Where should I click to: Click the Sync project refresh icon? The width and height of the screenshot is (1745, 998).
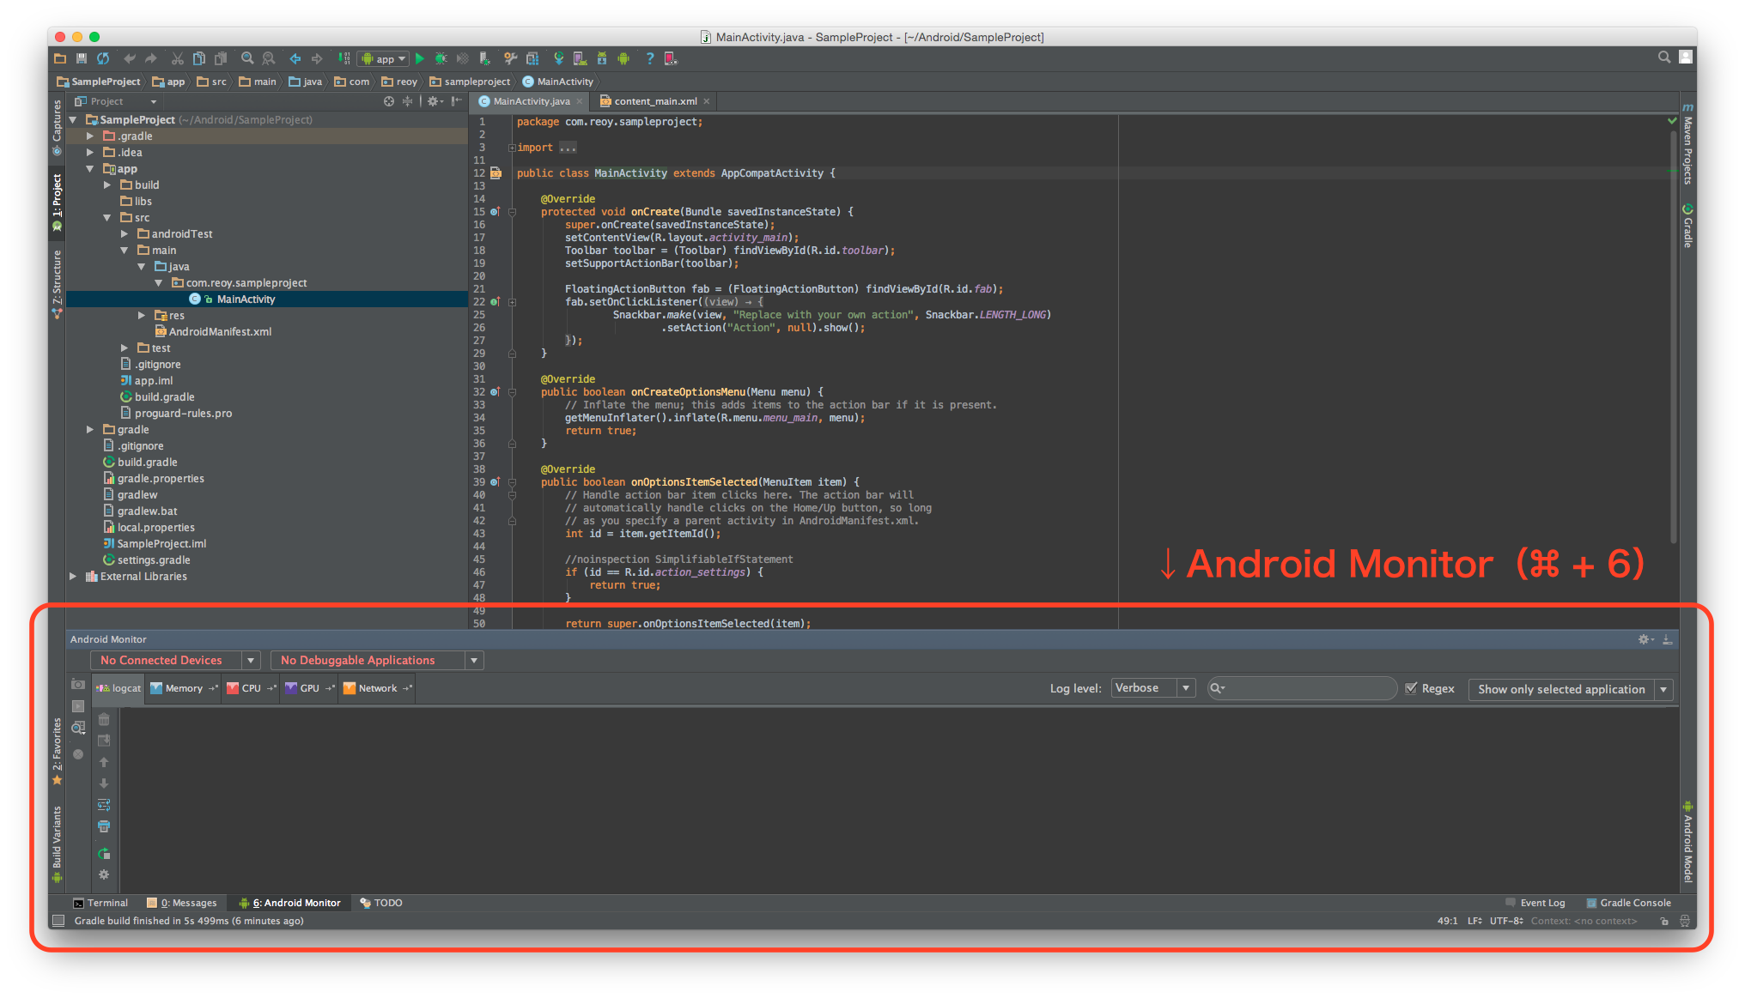[x=103, y=58]
